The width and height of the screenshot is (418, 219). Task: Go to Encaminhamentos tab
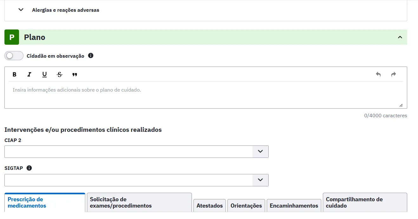click(294, 206)
